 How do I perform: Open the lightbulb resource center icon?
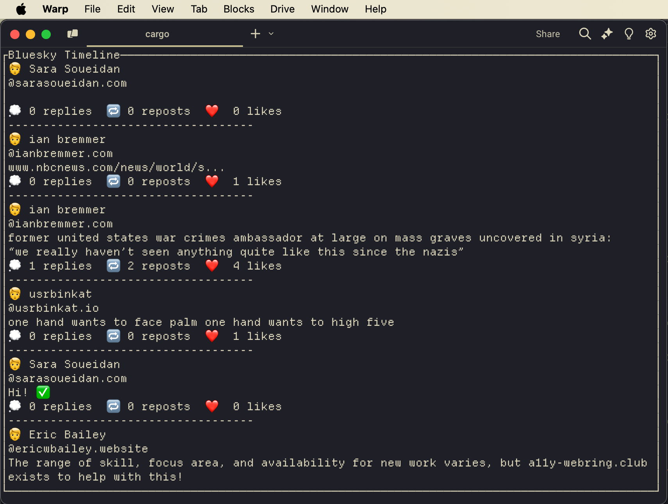coord(629,34)
